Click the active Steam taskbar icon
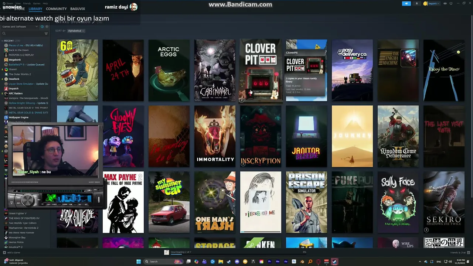This screenshot has width=473, height=266. 334,262
